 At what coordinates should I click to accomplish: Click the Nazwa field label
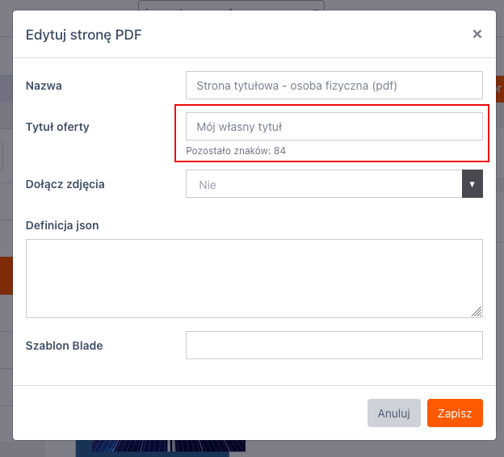(44, 86)
